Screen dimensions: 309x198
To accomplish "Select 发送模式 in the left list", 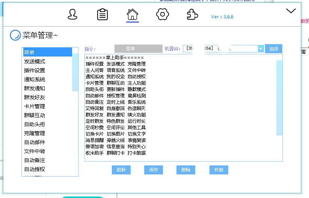I will coord(47,61).
